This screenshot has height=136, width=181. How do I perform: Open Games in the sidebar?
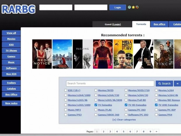tap(11, 56)
